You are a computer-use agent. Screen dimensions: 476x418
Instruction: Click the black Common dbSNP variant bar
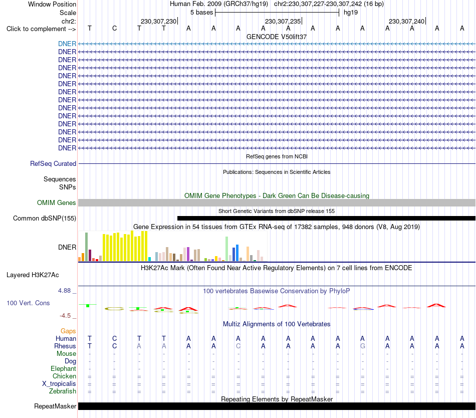click(x=326, y=218)
